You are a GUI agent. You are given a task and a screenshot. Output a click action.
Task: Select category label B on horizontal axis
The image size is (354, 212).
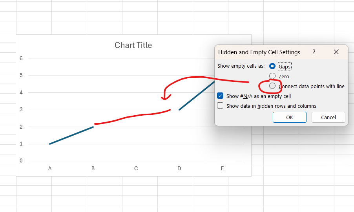pyautogui.click(x=93, y=169)
